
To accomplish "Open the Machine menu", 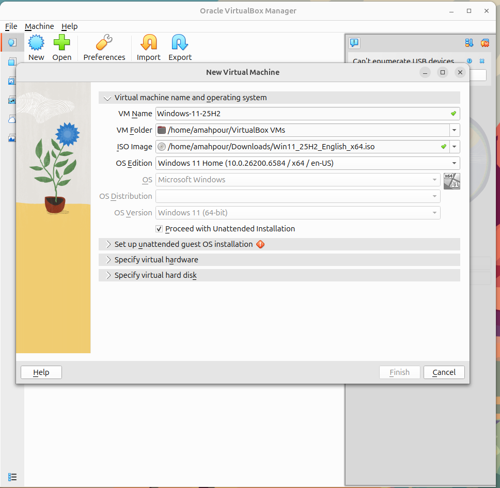I will click(x=39, y=26).
